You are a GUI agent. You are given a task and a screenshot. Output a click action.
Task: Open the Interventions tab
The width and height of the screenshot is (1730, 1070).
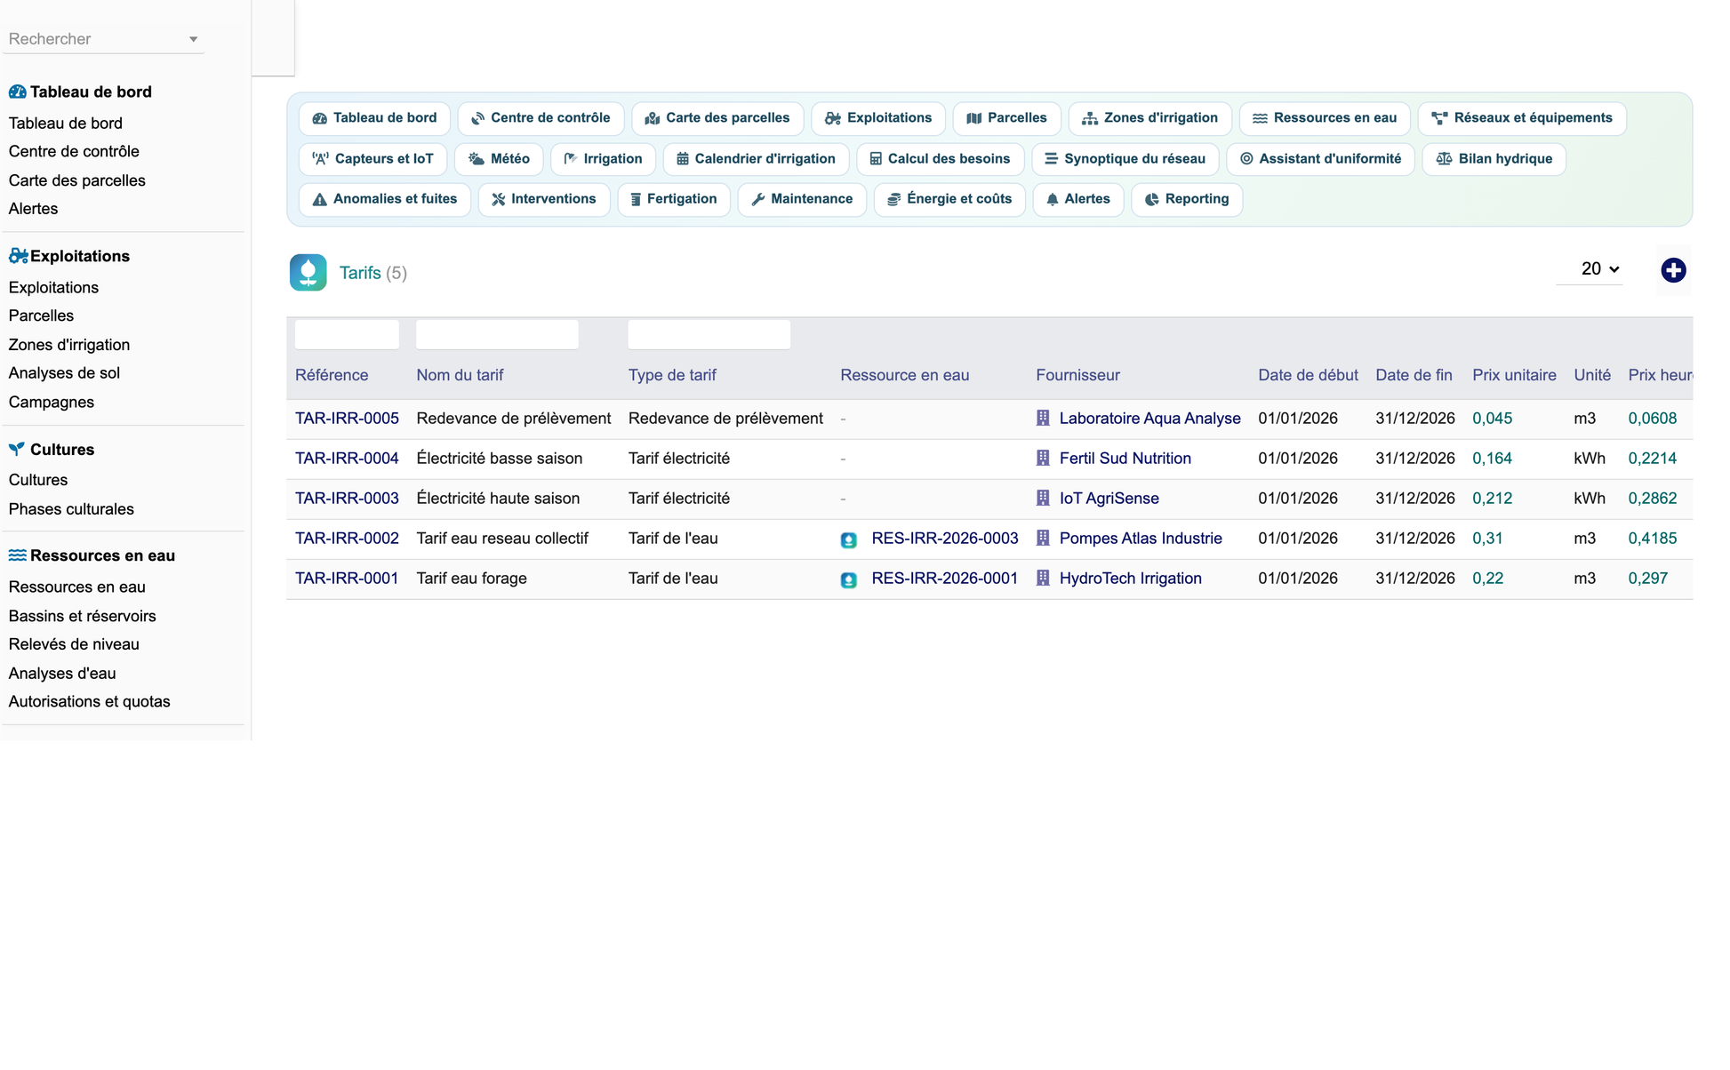[544, 199]
